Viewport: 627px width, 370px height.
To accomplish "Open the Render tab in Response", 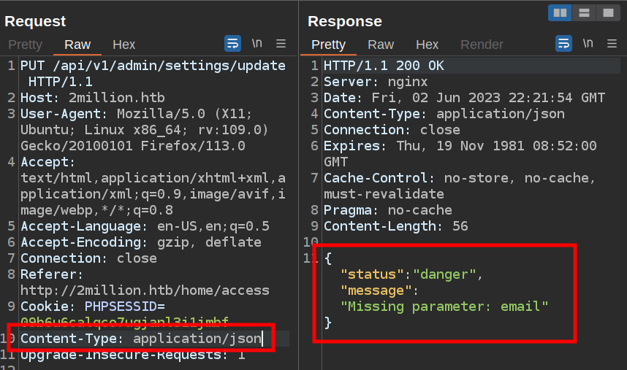I will [x=482, y=45].
